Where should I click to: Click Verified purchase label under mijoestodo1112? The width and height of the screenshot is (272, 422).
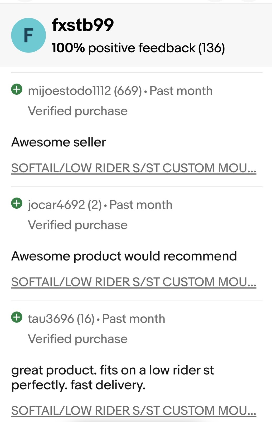tap(78, 111)
